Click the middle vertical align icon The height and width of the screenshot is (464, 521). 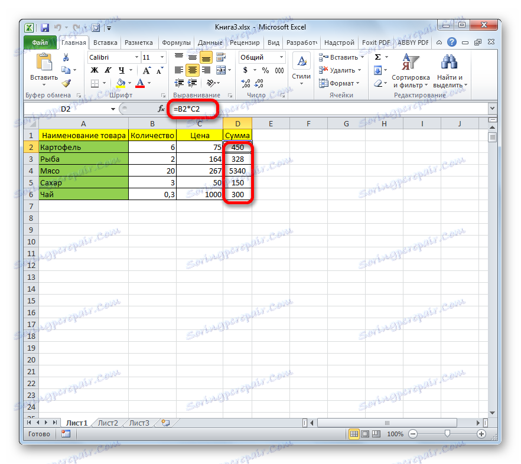tap(193, 57)
